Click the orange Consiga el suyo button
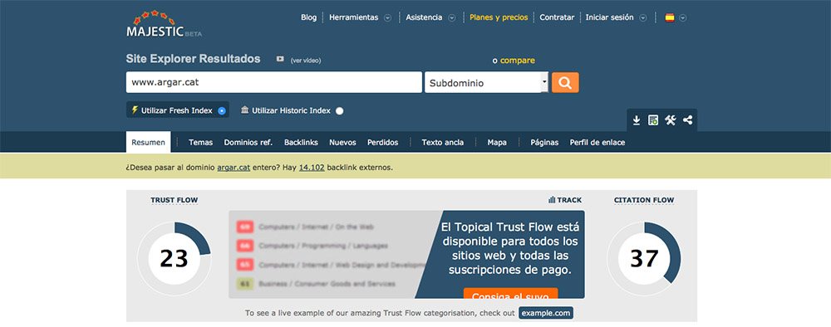The image size is (831, 327). pos(510,294)
